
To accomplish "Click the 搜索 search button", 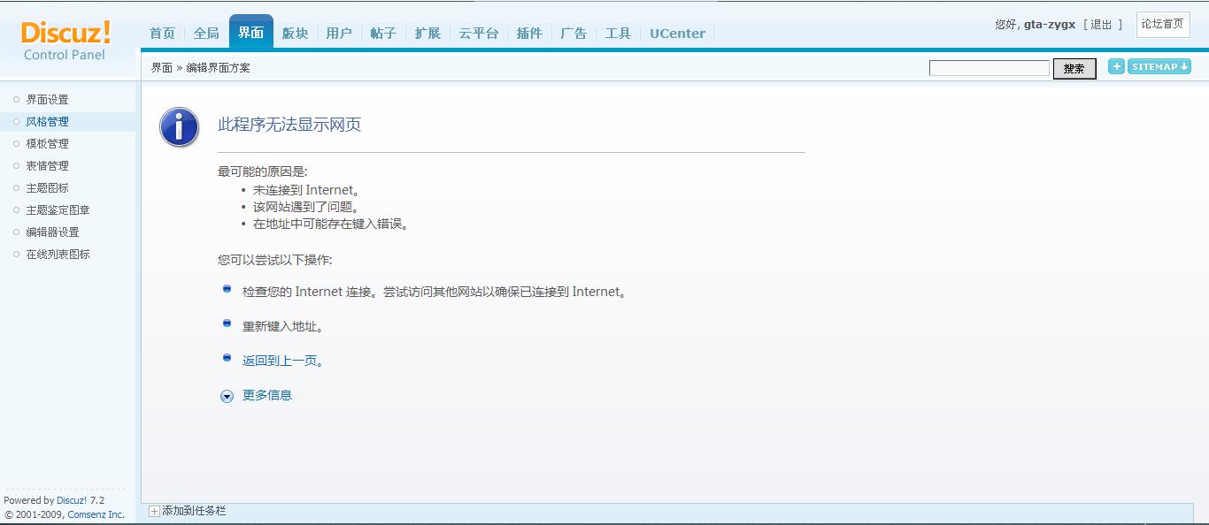I will (x=1074, y=68).
